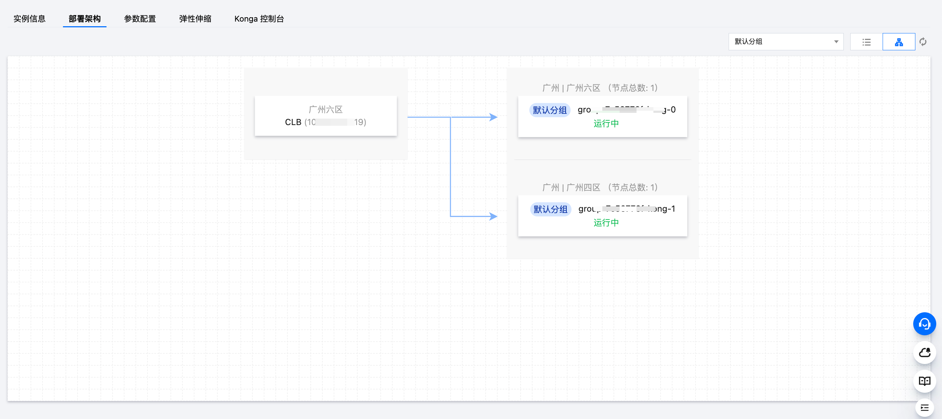Click the 默认分组 tag on the kong-0 node

pyautogui.click(x=550, y=110)
